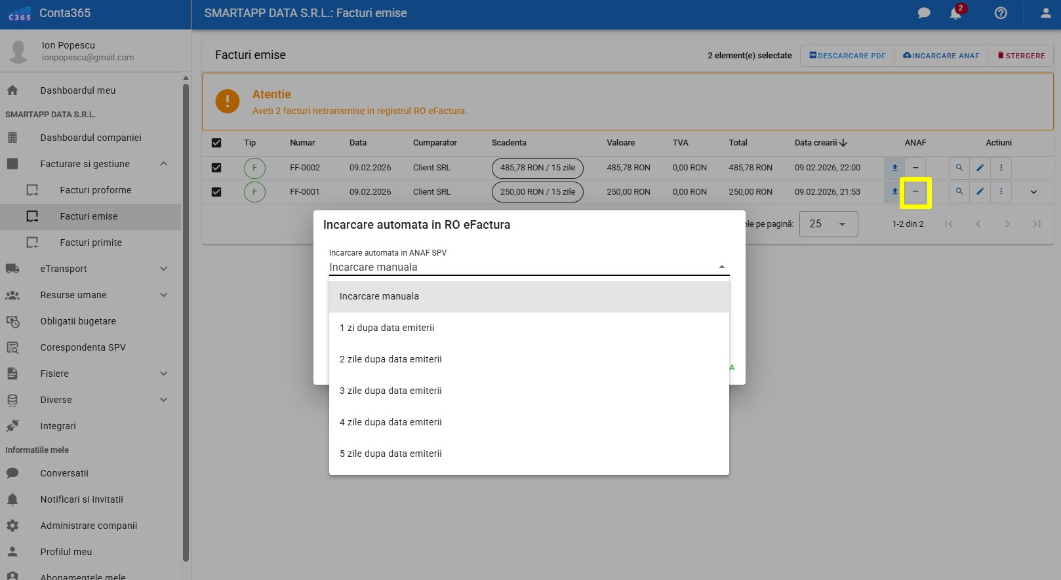
Task: Open the rows per page dropdown showing 25
Action: [828, 224]
